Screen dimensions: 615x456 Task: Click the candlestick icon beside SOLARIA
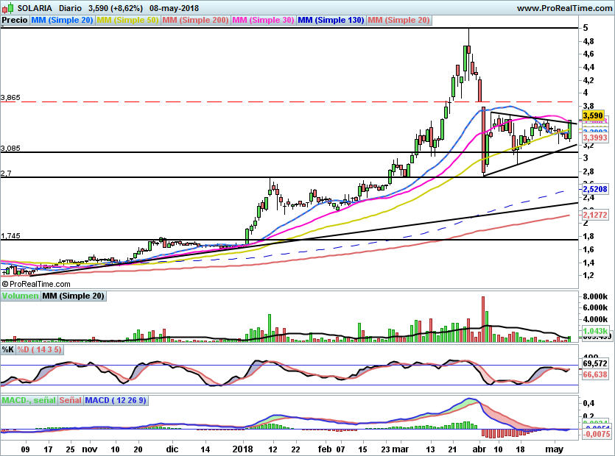[8, 8]
